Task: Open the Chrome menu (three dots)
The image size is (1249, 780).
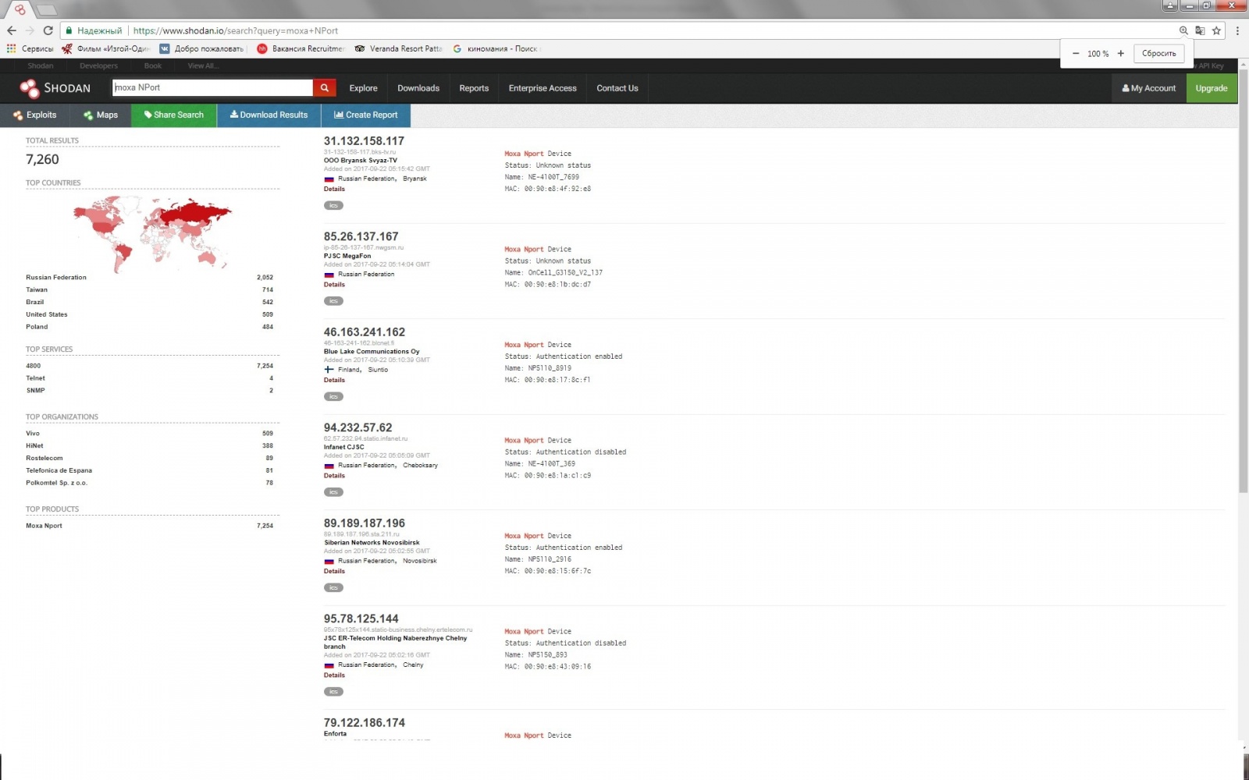Action: coord(1237,30)
